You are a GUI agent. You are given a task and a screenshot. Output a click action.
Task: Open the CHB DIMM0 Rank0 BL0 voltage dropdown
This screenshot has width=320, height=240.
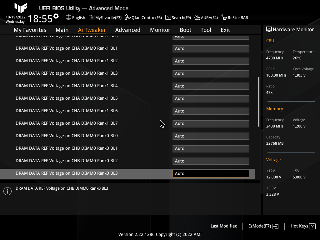coord(211,136)
